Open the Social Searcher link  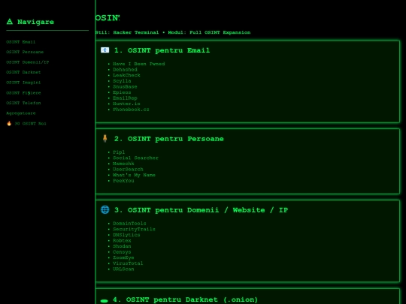click(x=135, y=158)
